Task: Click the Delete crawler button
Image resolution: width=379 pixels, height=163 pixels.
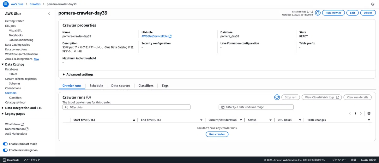Action: 368,13
